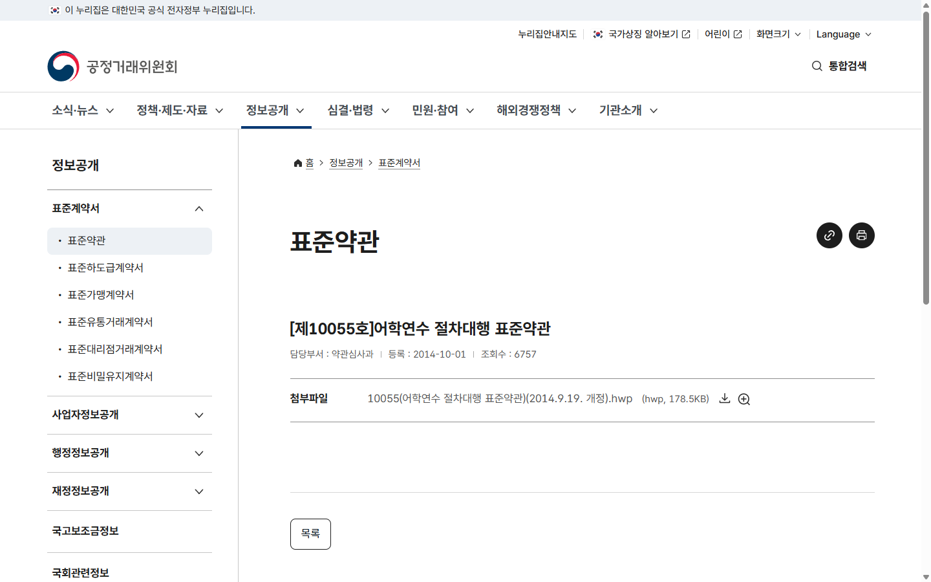Click the page vertical scrollbar thumb
Viewport: 931px width, 582px height.
pyautogui.click(x=926, y=157)
